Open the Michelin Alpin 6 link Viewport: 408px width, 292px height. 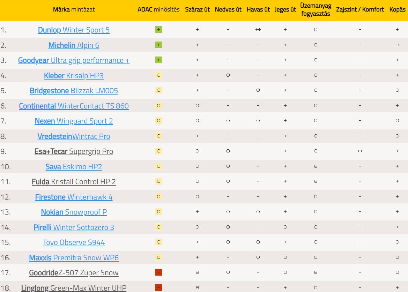coord(74,45)
